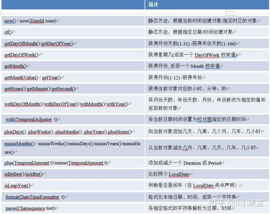Click description 获得月份, 返回一个 Month 枚举值

point(207,66)
